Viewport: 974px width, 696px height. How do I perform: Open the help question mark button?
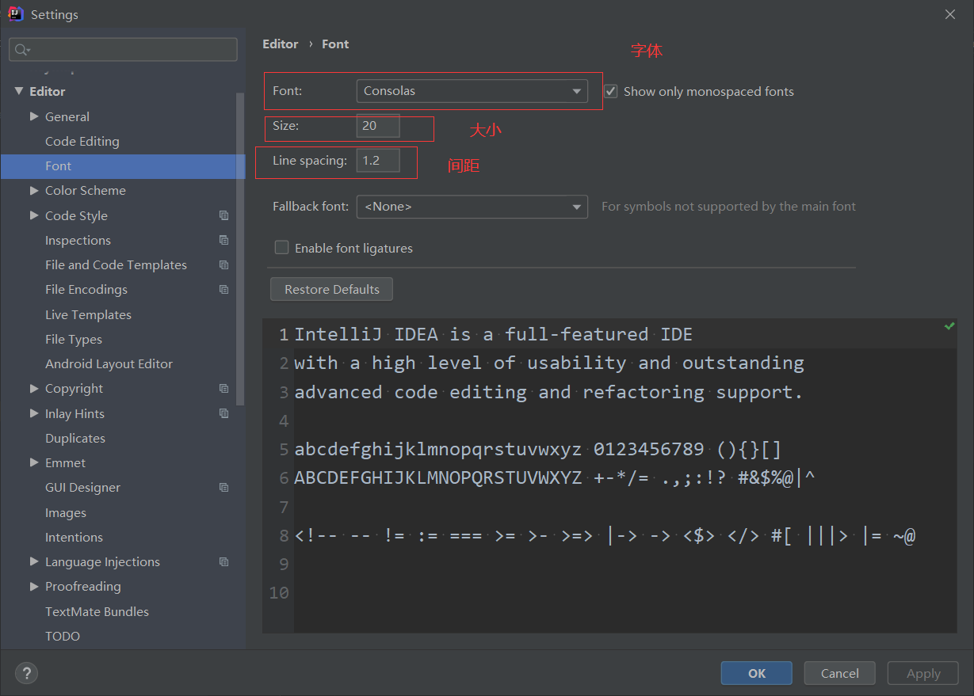tap(27, 673)
